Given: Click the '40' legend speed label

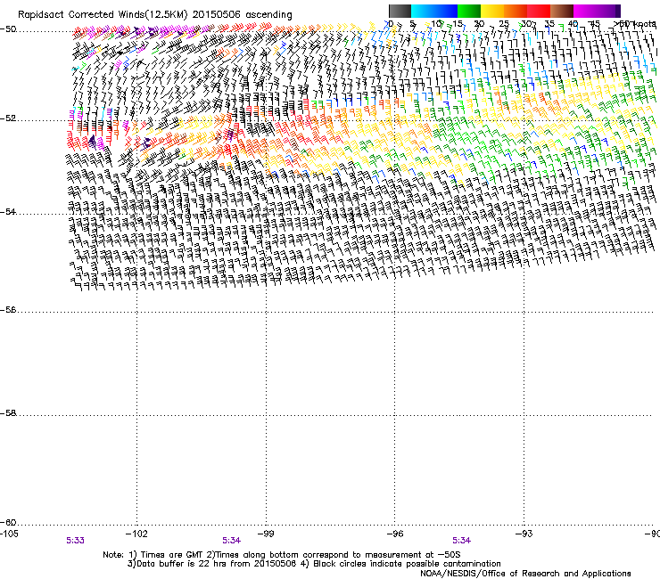Looking at the screenshot, I should [573, 24].
